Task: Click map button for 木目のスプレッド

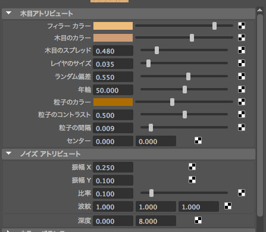Action: [x=242, y=50]
